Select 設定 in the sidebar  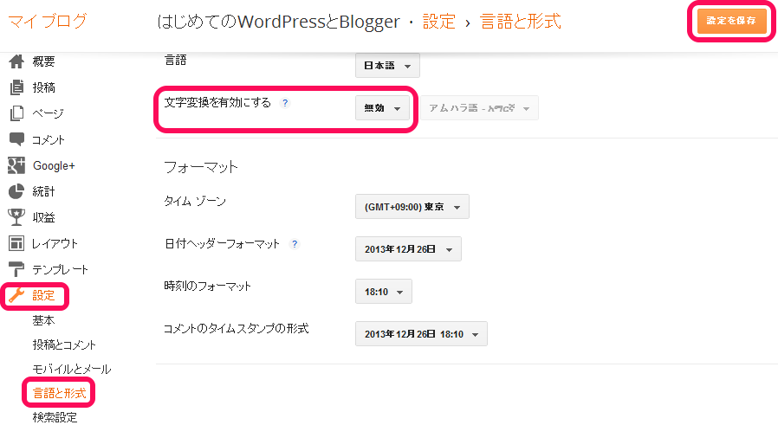click(43, 295)
